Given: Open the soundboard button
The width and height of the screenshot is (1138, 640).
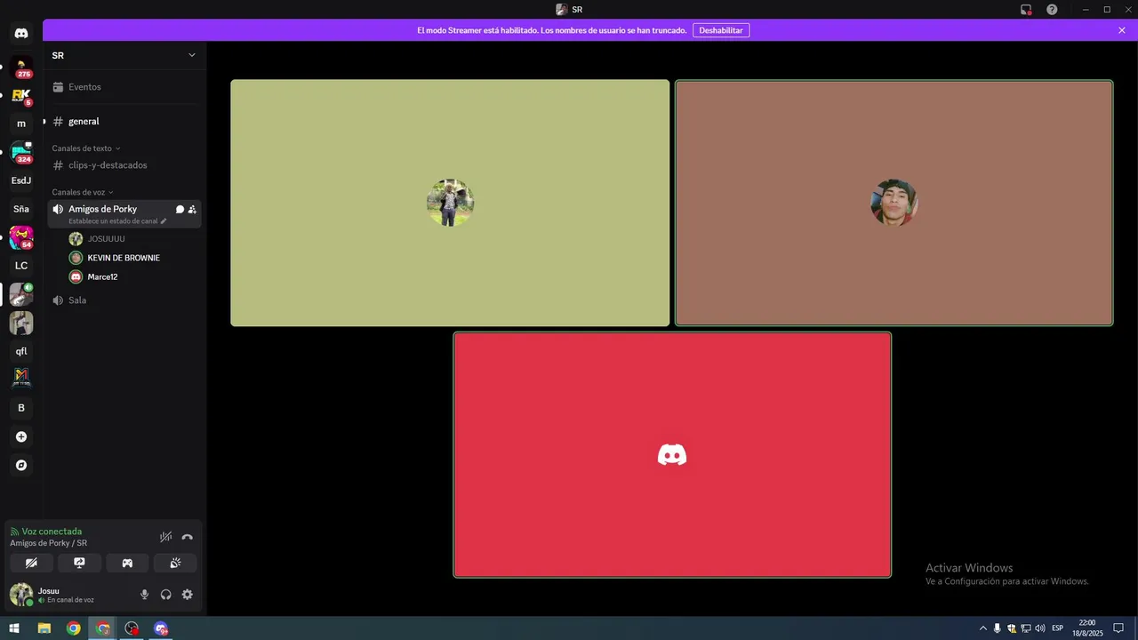Looking at the screenshot, I should [x=175, y=563].
